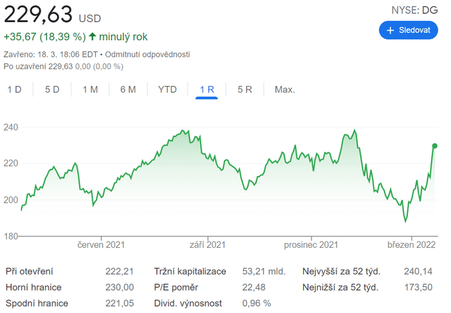The image size is (451, 313).
Task: Click the chart's lowest dip before březen 2022
Action: tap(406, 222)
